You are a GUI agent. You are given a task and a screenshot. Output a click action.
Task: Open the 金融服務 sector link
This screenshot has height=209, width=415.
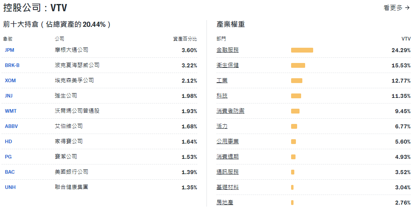227,50
